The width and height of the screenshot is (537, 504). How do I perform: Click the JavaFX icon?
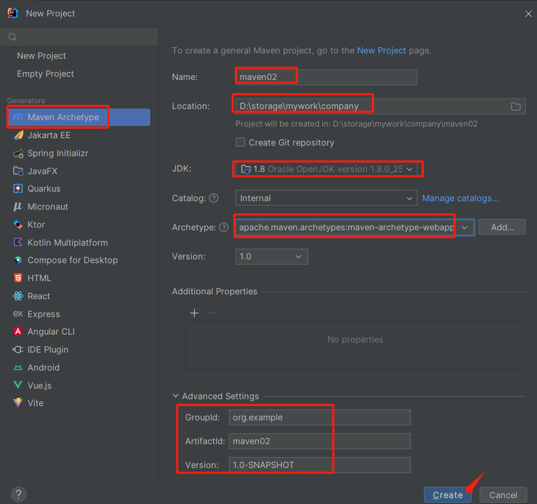tap(18, 171)
